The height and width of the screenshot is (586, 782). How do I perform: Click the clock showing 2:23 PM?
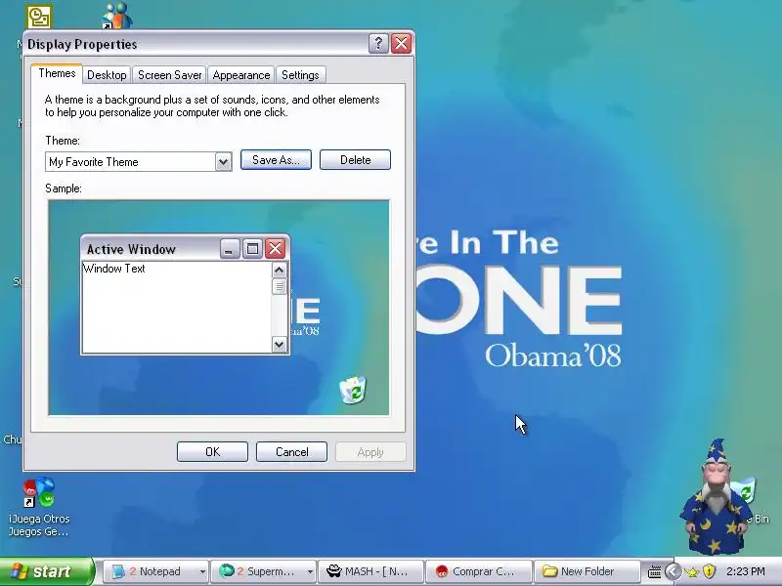pos(745,571)
